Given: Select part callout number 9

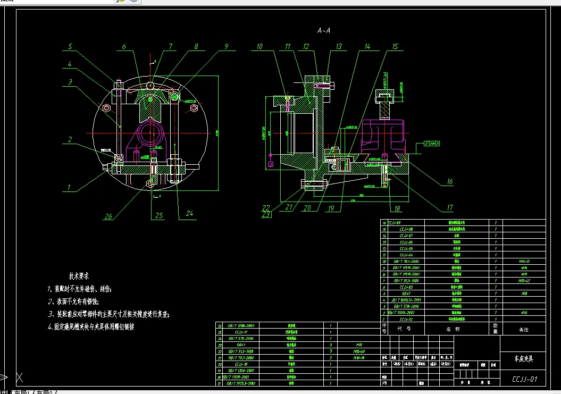Looking at the screenshot, I should coord(227,46).
